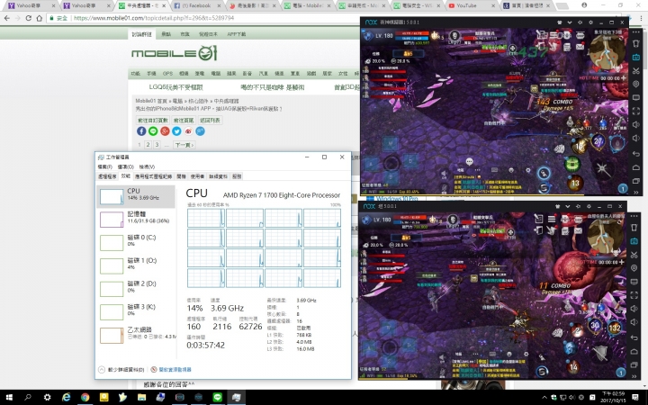Collapse lower Nox sidebar with double-arrow

(634, 376)
